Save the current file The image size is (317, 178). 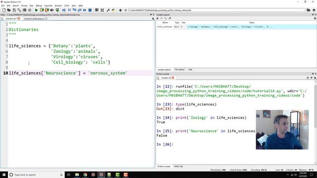(14, 10)
